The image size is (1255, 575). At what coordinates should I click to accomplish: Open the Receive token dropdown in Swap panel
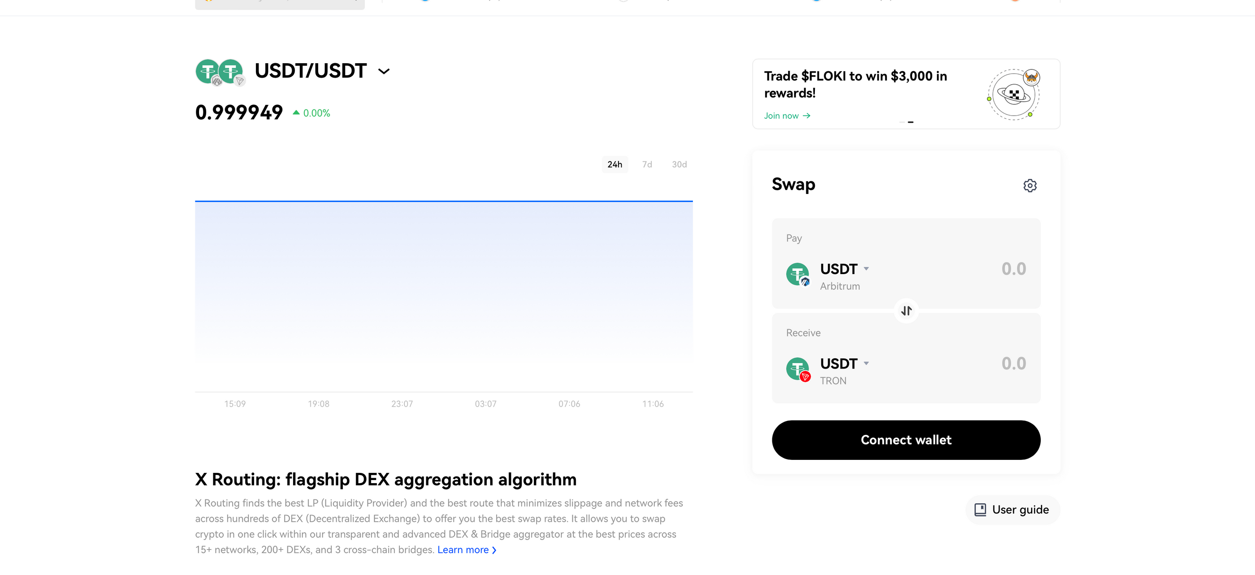coord(866,363)
